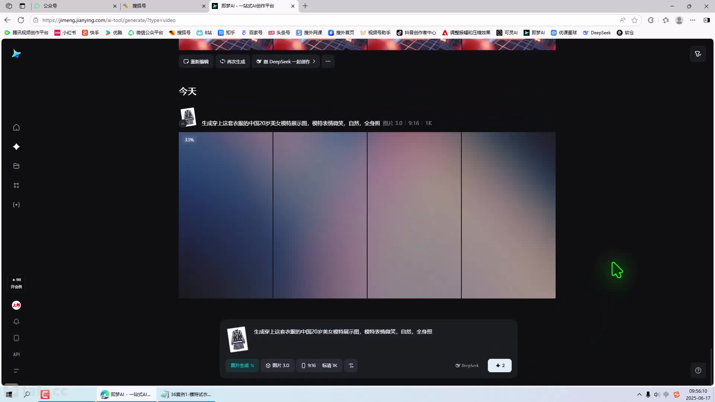Toggle the 图片生成 mode switcher

[242, 366]
